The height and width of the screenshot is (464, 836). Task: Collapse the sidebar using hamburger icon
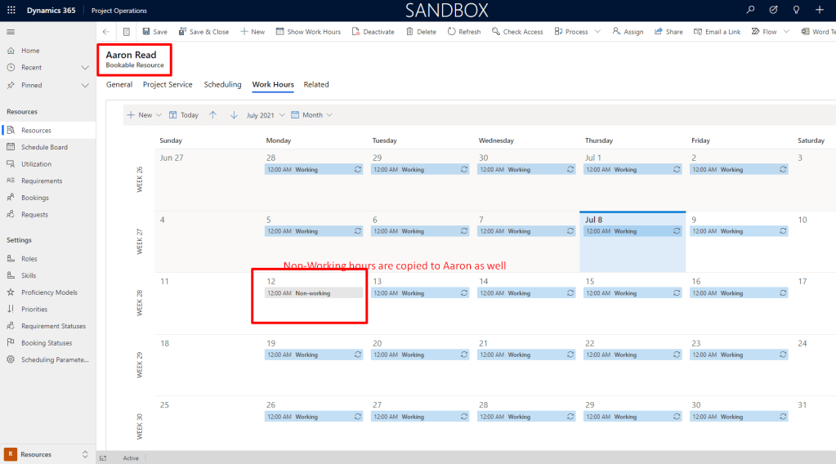[x=11, y=31]
